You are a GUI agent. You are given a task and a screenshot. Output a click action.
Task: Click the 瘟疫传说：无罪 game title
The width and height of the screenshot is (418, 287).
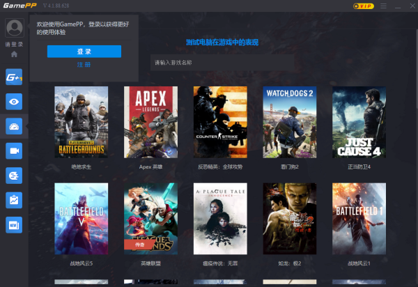click(x=220, y=263)
